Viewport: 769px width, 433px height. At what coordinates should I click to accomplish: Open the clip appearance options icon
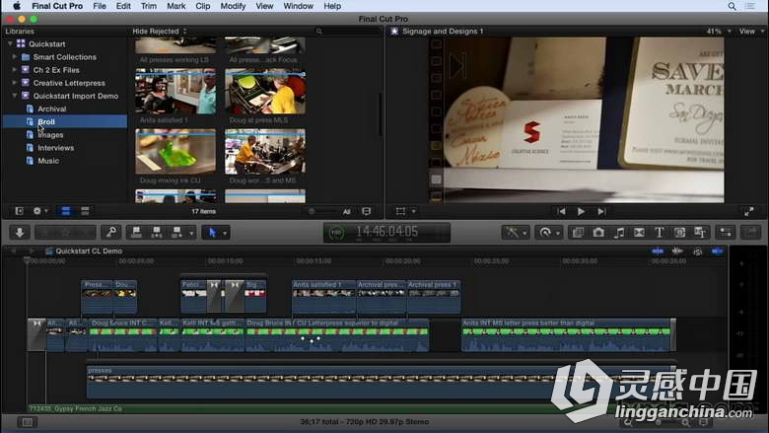[x=366, y=211]
